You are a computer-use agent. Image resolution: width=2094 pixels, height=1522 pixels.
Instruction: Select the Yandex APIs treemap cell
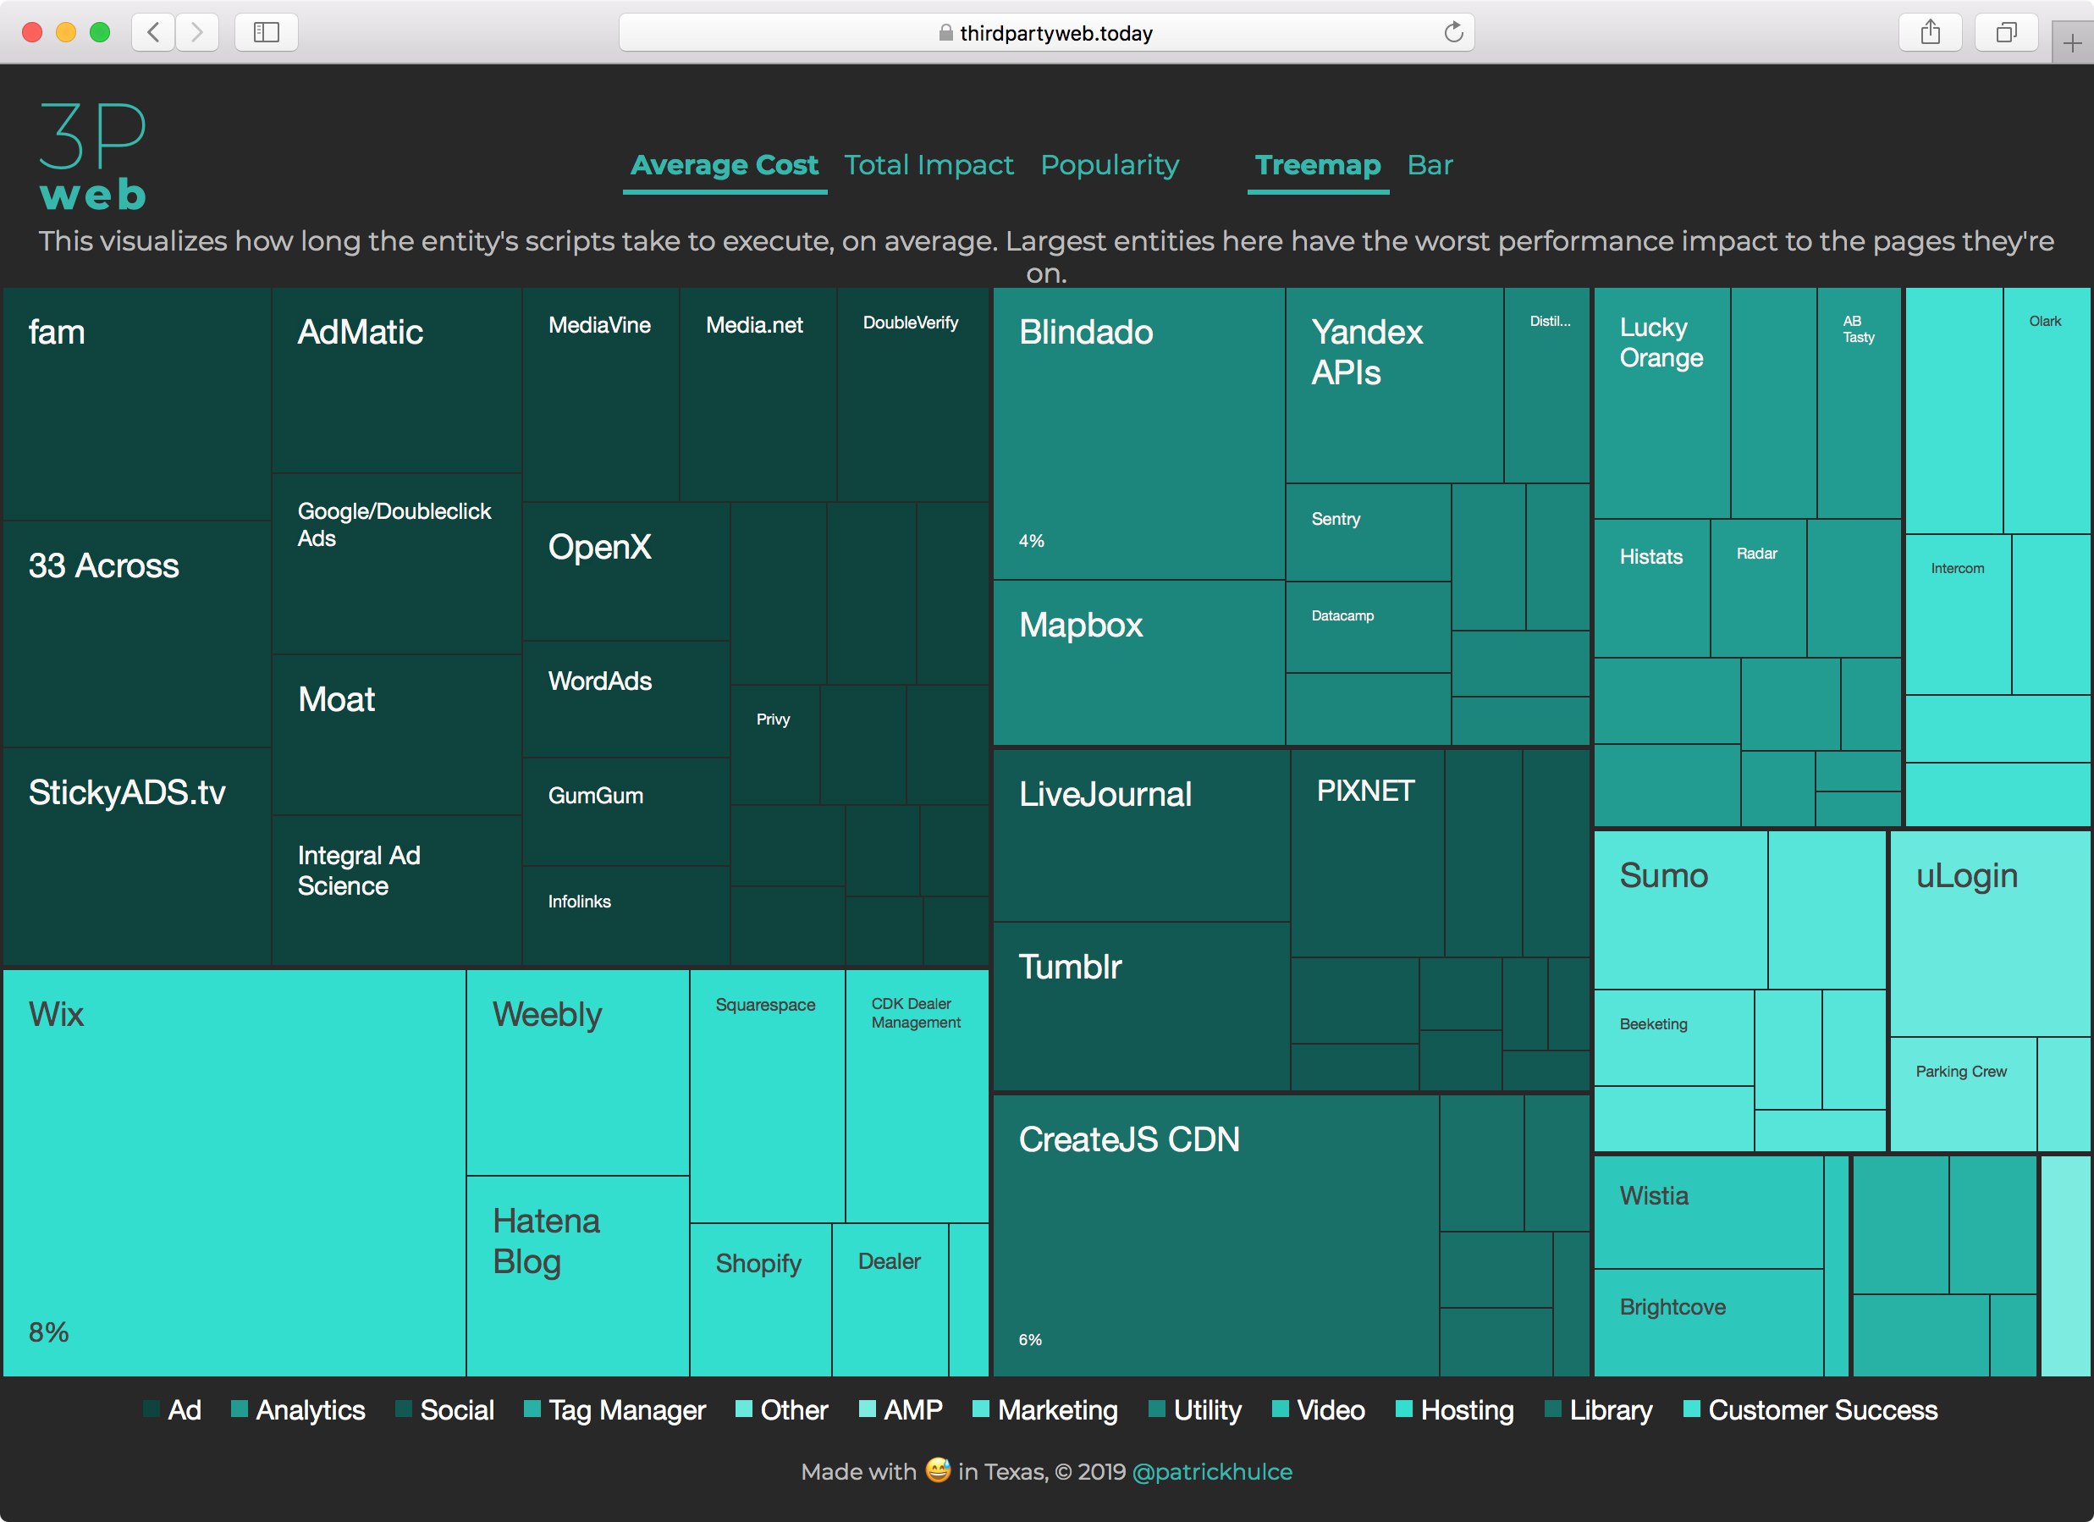coord(1394,385)
